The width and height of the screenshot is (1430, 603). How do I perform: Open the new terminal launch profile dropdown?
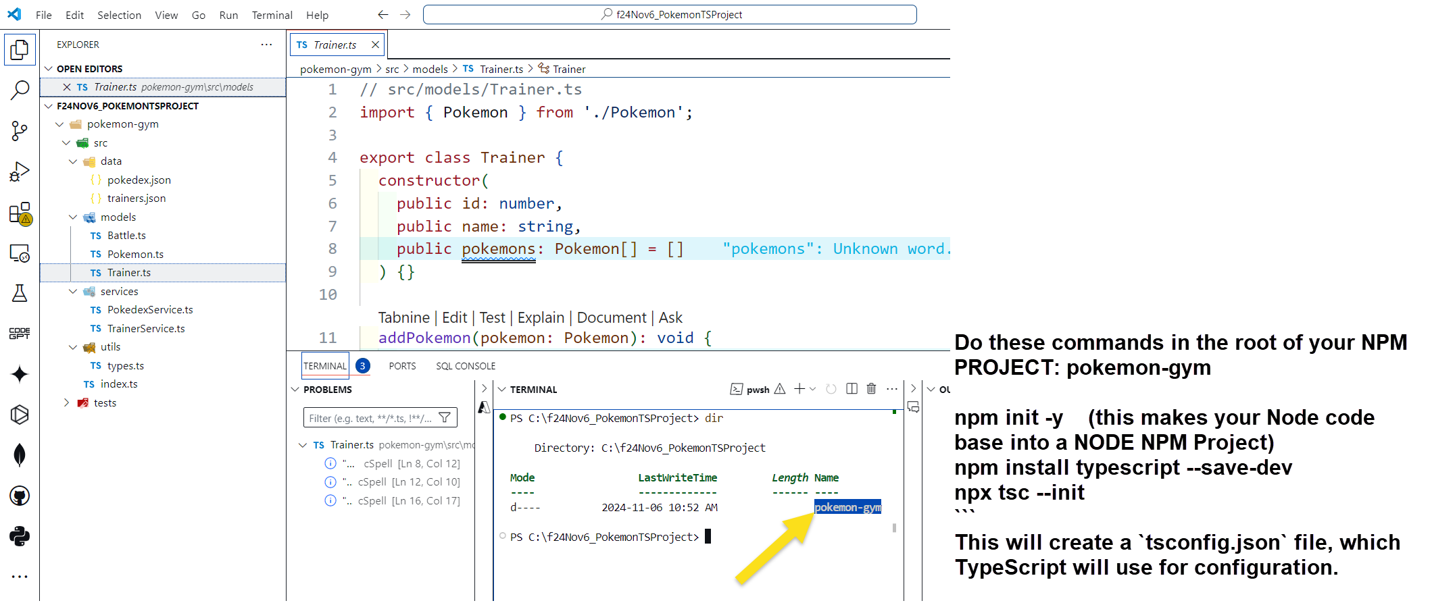(813, 389)
